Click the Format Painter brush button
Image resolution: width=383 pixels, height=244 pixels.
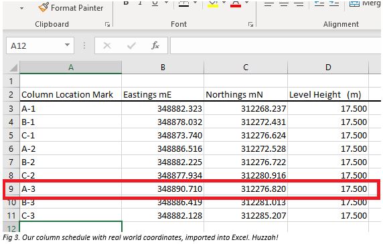tap(71, 7)
